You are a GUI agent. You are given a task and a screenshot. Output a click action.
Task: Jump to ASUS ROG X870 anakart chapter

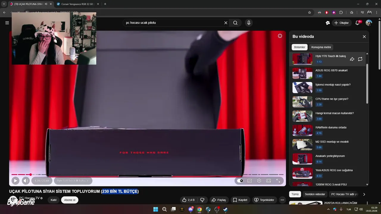327,73
